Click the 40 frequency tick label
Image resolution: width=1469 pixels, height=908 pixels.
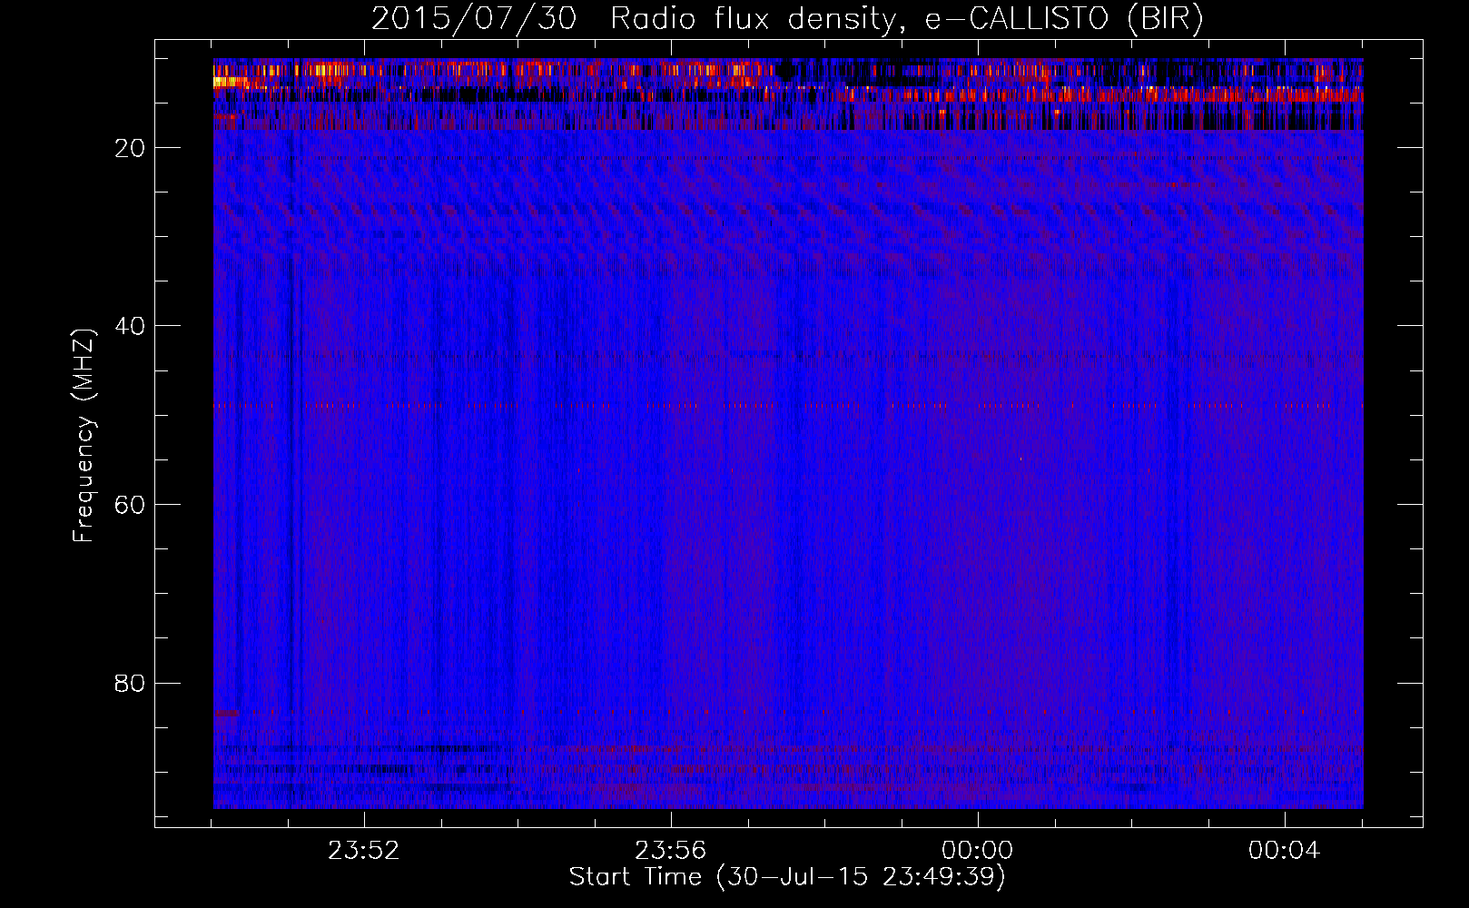131,326
